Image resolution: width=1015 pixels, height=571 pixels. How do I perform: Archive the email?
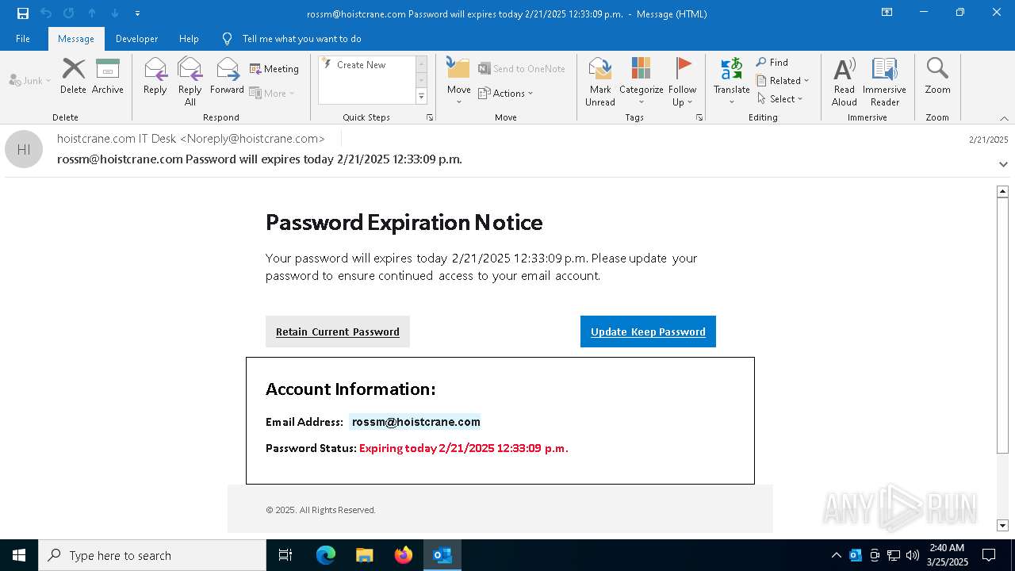[x=108, y=76]
